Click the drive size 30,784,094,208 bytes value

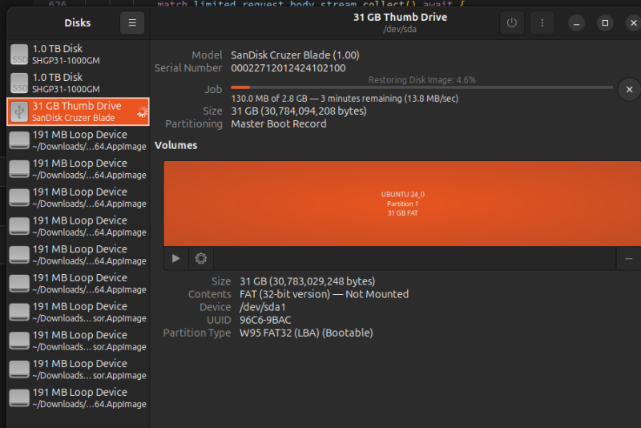[299, 111]
